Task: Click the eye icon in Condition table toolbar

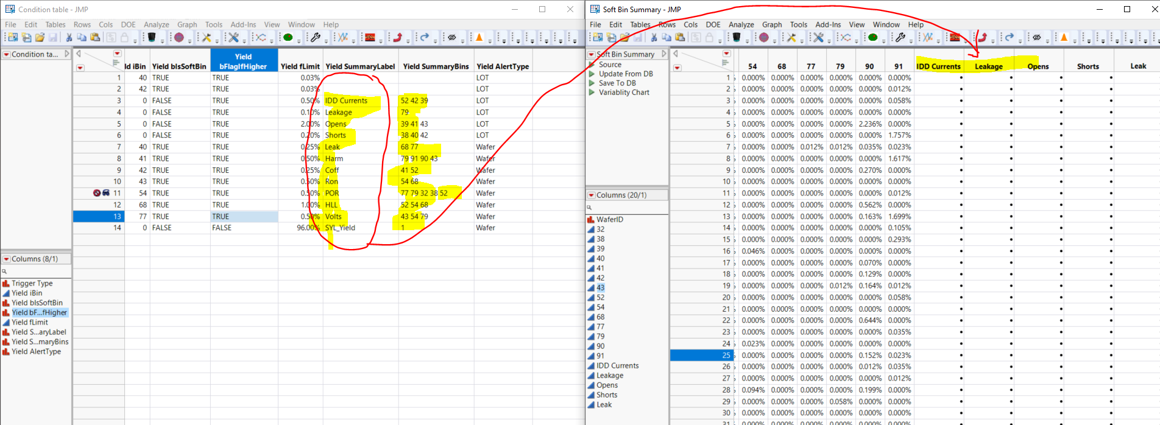Action: (x=452, y=38)
